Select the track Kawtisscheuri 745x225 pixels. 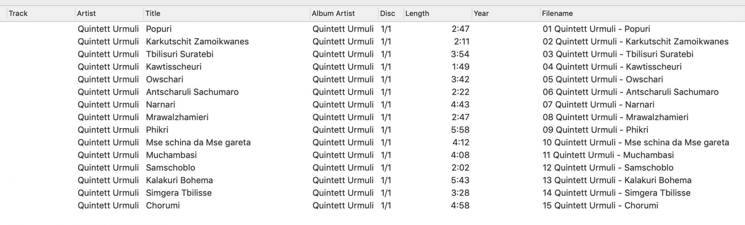coord(173,67)
